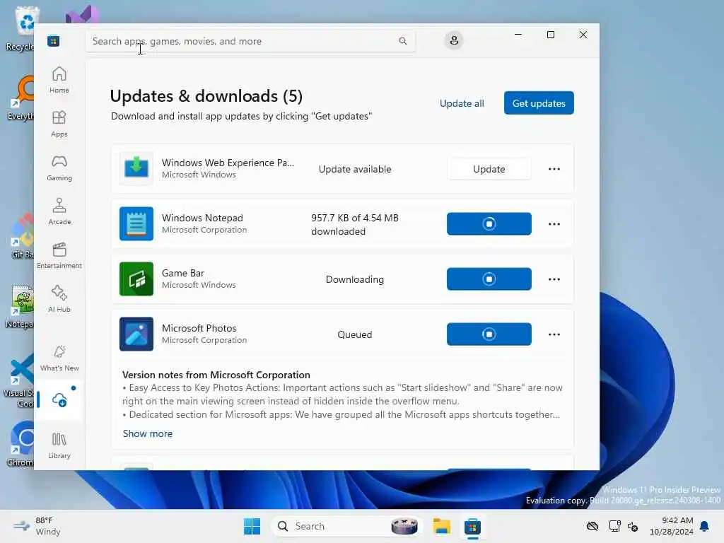
Task: Click the Everything desktop shortcut
Action: (21, 98)
